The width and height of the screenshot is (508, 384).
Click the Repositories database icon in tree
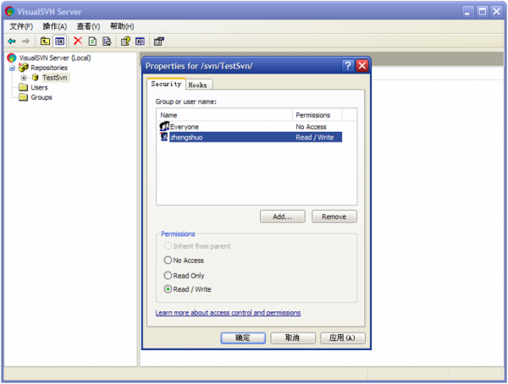coord(24,68)
